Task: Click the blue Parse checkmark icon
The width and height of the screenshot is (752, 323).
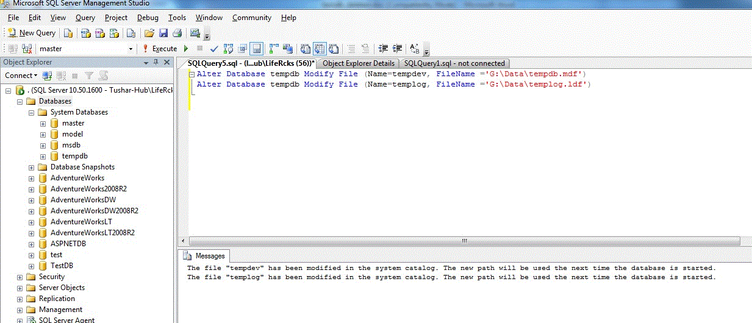Action: tap(213, 49)
